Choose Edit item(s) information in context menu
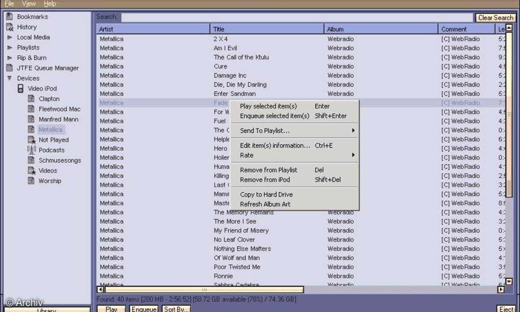 click(x=294, y=146)
